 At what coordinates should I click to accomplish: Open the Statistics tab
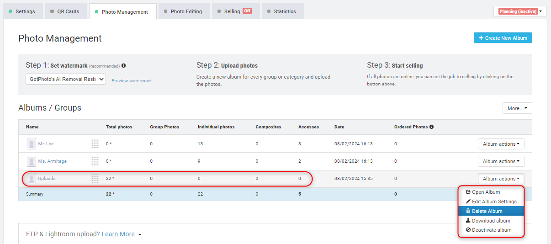click(x=282, y=11)
